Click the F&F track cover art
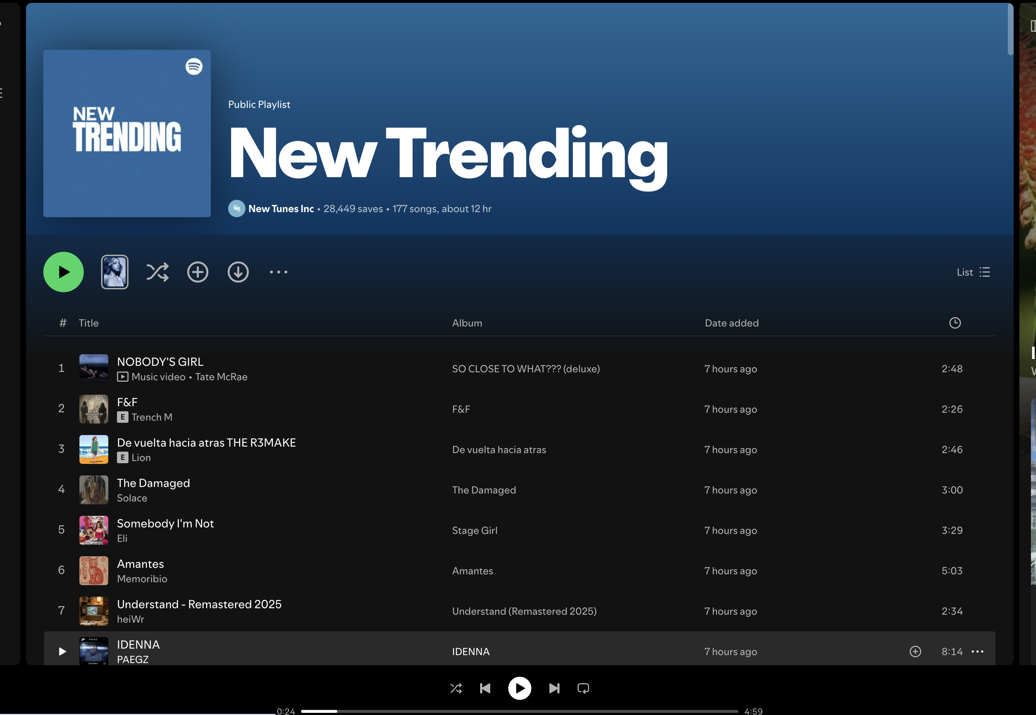Screen dimensions: 1036x715 click(x=94, y=409)
